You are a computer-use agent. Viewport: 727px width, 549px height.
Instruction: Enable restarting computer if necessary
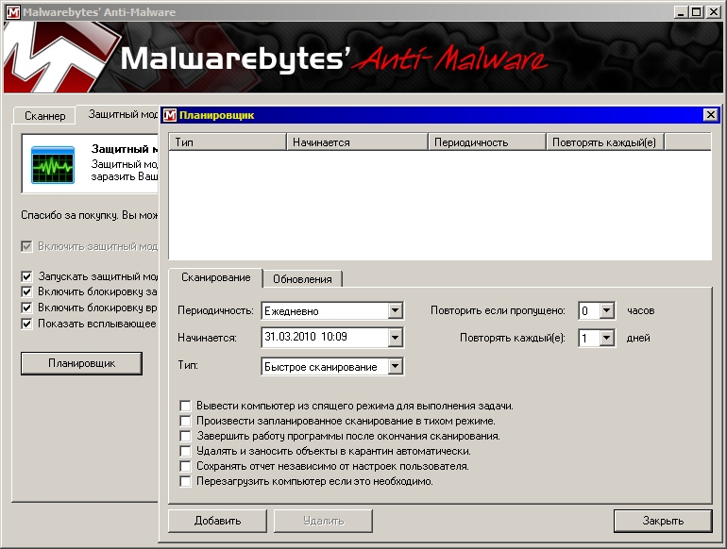[x=185, y=481]
